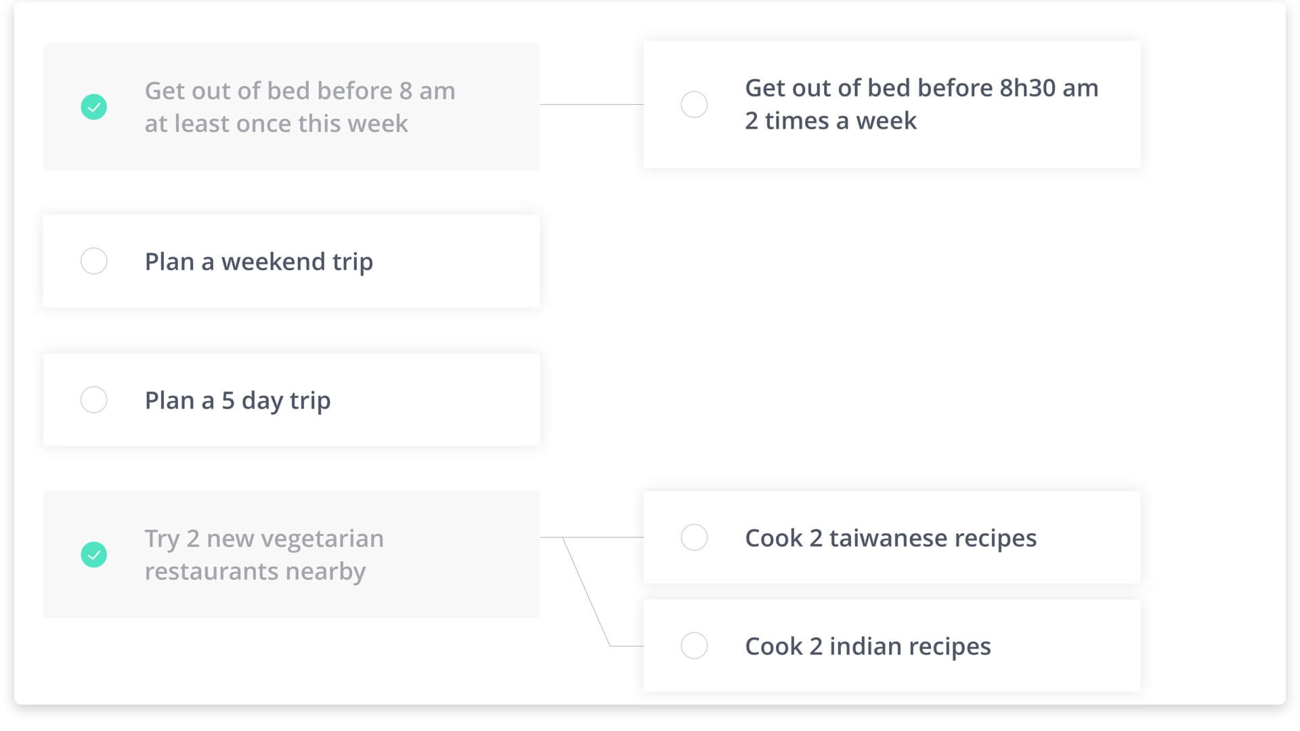Open the Plan a 5 day trip card
Screen dimensions: 1300x731
[x=291, y=399]
